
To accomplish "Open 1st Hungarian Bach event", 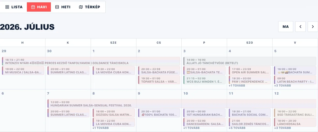I will 204,113.
